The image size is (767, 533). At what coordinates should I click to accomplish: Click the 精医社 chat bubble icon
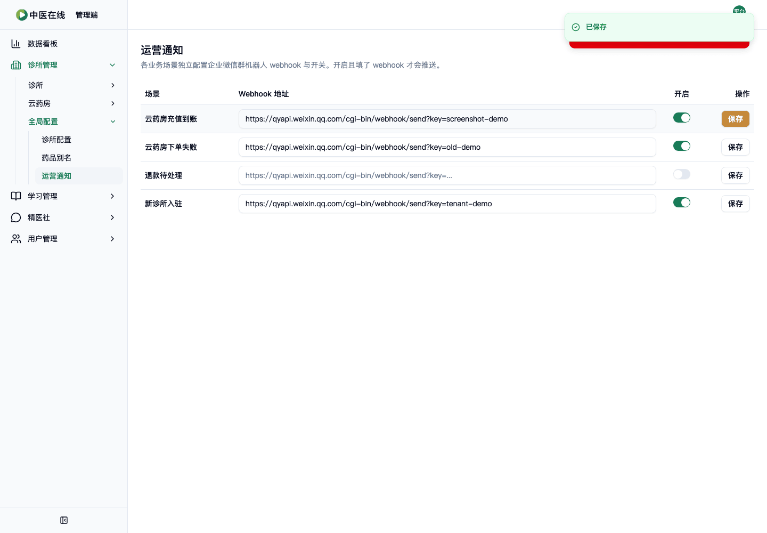tap(16, 217)
